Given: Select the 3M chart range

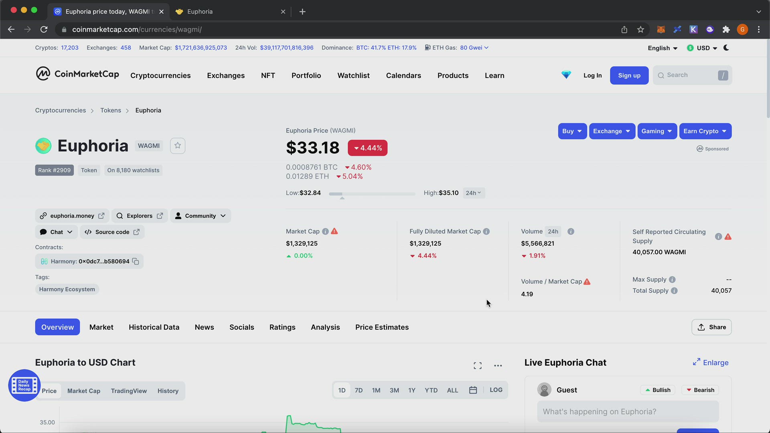Looking at the screenshot, I should (x=394, y=390).
